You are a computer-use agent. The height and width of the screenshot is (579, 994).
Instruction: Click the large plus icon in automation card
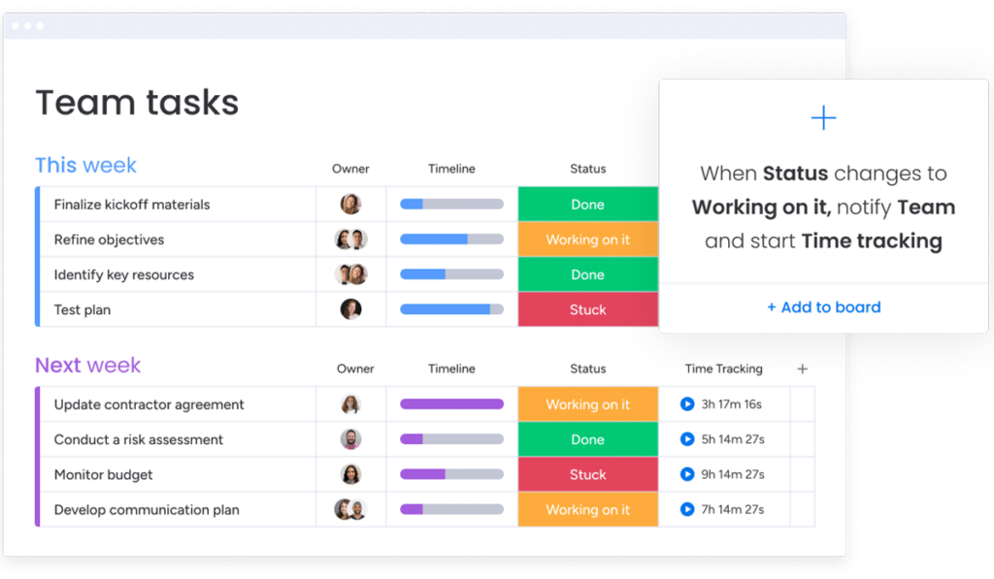pos(823,118)
